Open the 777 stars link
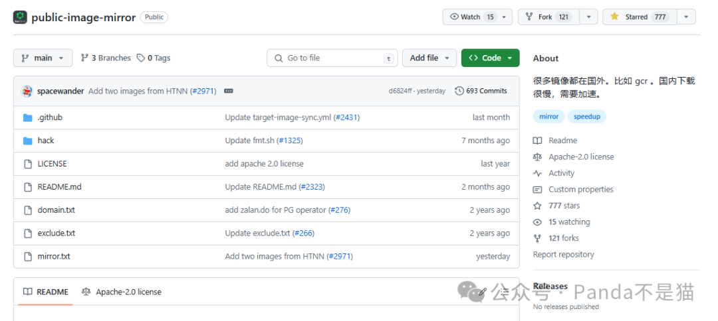The width and height of the screenshot is (718, 321). [564, 206]
